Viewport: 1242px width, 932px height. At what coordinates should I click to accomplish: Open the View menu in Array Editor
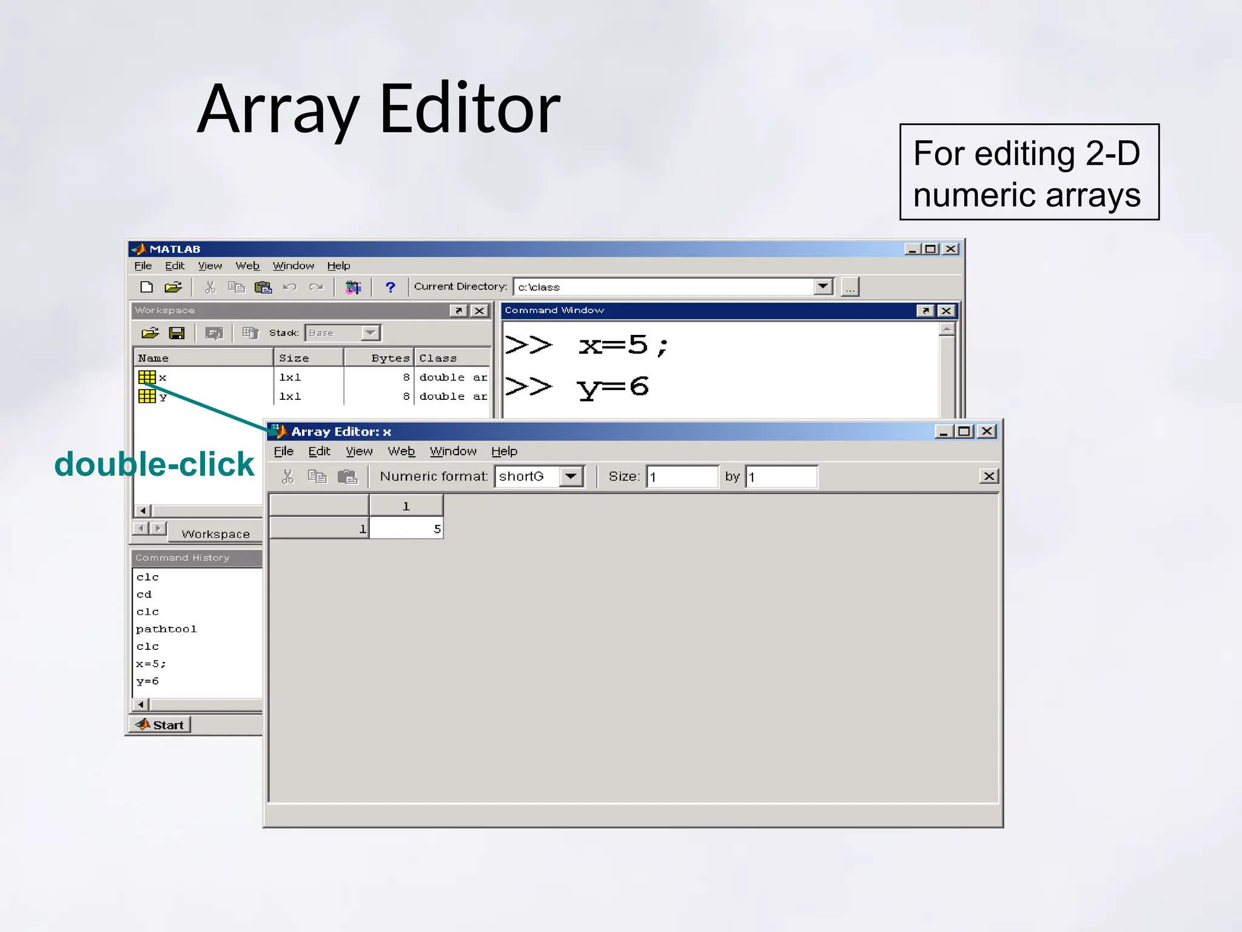[359, 451]
